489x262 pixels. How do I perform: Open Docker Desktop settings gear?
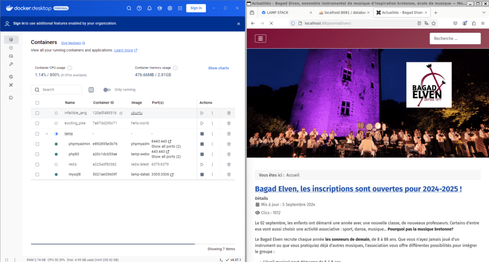170,8
